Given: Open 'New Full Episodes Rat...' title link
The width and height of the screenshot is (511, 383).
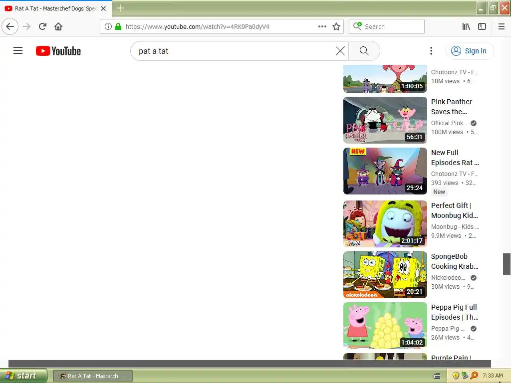Looking at the screenshot, I should pyautogui.click(x=455, y=158).
